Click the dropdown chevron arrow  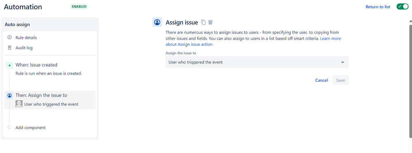342,62
